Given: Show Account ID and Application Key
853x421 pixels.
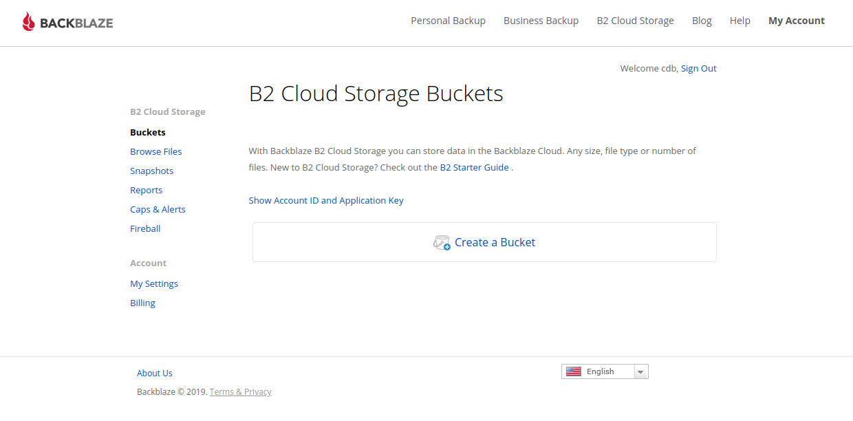Looking at the screenshot, I should coord(326,201).
